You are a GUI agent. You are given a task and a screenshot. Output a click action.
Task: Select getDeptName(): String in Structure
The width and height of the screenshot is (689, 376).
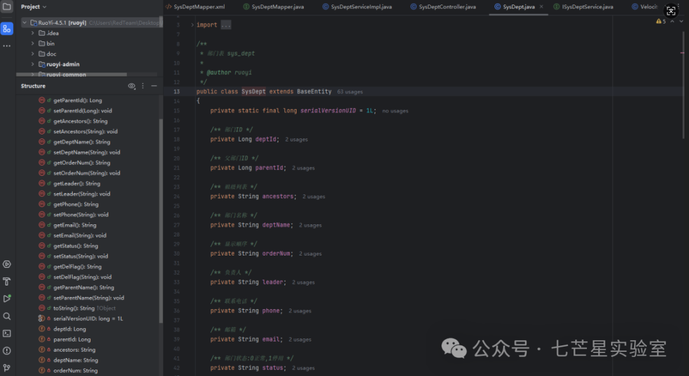[82, 142]
